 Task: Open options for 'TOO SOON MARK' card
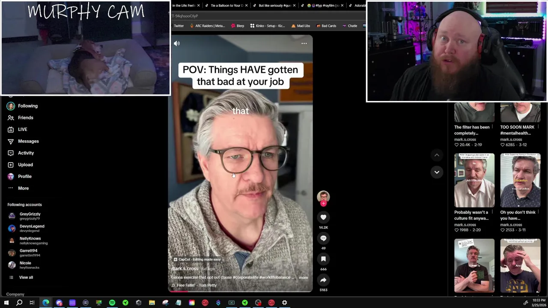(538, 127)
